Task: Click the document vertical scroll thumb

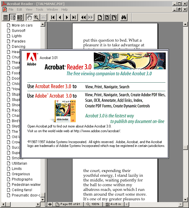Action: 185,148
